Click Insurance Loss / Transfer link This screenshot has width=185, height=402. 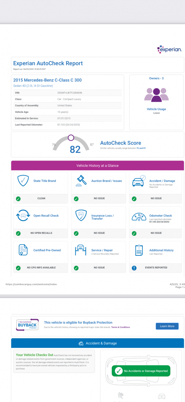pyautogui.click(x=103, y=217)
